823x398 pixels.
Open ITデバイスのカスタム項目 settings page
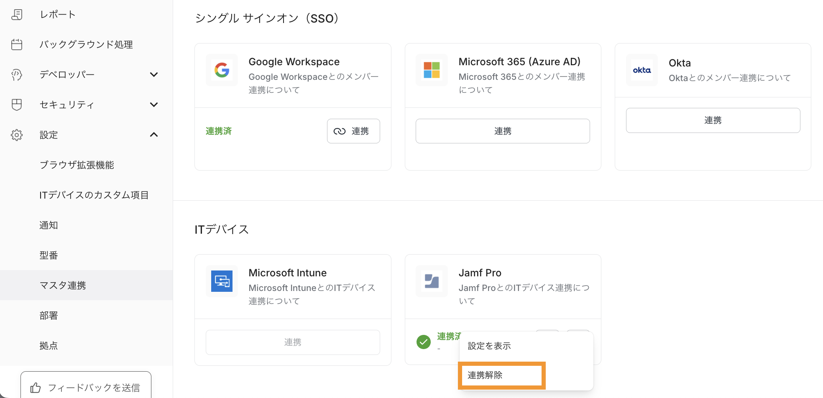(94, 195)
